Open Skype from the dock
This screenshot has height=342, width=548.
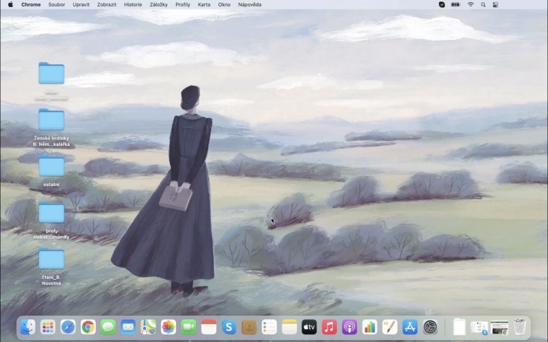click(229, 327)
